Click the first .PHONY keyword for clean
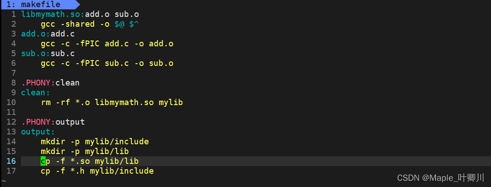 [38, 83]
